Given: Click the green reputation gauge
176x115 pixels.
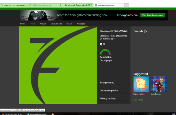Looking at the screenshot, I should [105, 52].
